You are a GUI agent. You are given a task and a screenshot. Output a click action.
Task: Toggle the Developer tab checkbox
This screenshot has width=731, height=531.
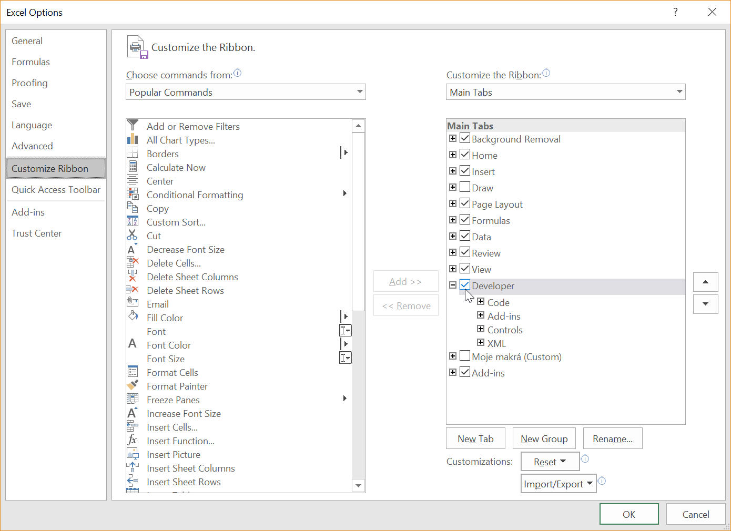pyautogui.click(x=465, y=285)
